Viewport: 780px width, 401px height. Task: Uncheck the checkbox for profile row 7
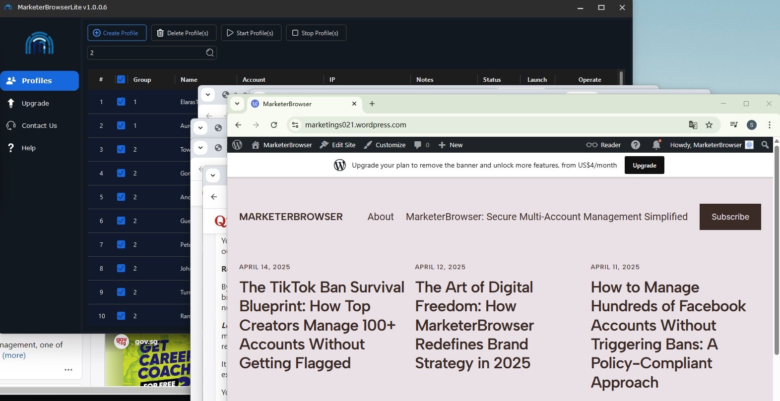click(121, 244)
